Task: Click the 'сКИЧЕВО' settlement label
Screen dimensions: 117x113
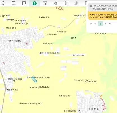Action: 15,41
